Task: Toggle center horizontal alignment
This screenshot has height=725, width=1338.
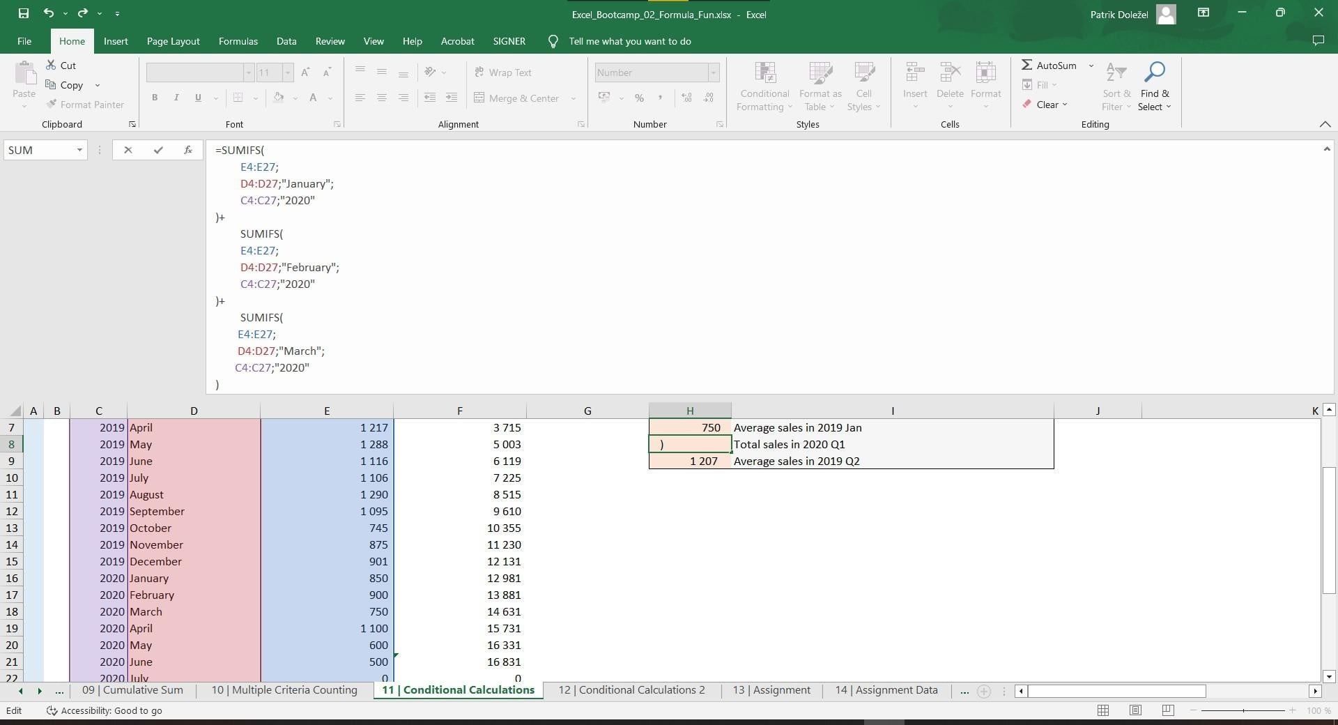Action: point(382,98)
